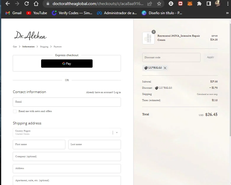This screenshot has width=231, height=185.
Task: Show more bookmarks with the double chevron
Action: click(x=227, y=13)
